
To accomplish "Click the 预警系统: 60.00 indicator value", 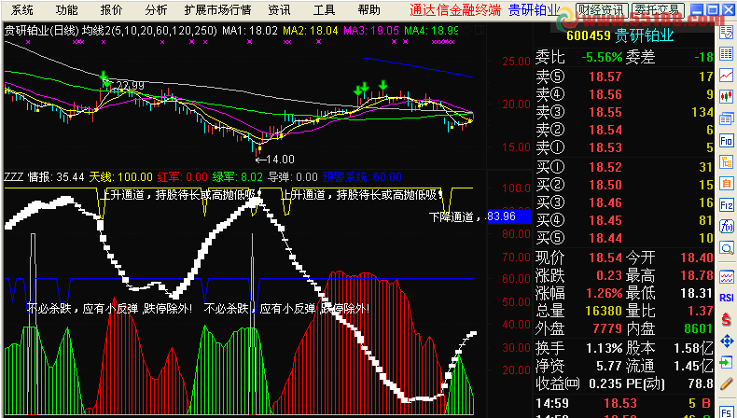I will click(x=362, y=177).
